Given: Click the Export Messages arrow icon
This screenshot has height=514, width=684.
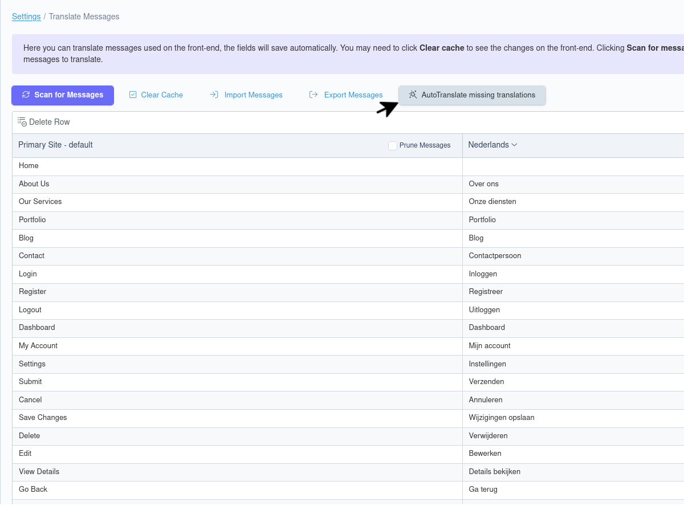Looking at the screenshot, I should 313,95.
